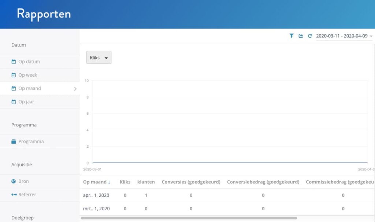
Task: Open the date range dropdown
Action: pos(344,36)
